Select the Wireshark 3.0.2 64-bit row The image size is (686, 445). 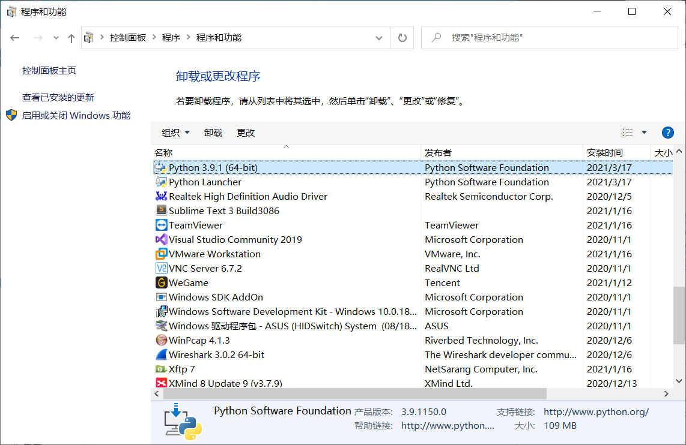(x=413, y=354)
